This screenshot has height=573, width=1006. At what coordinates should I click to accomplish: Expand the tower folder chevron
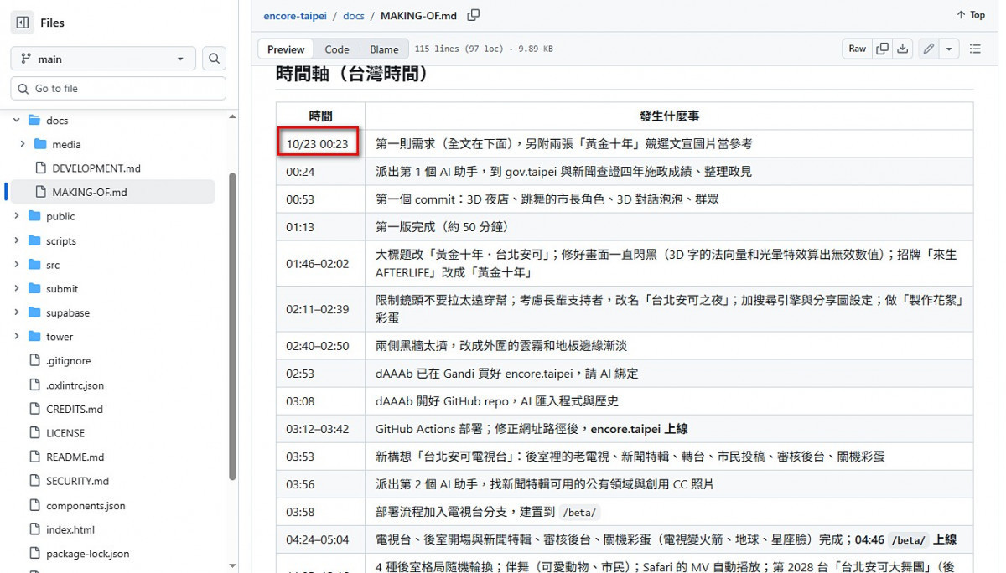16,337
